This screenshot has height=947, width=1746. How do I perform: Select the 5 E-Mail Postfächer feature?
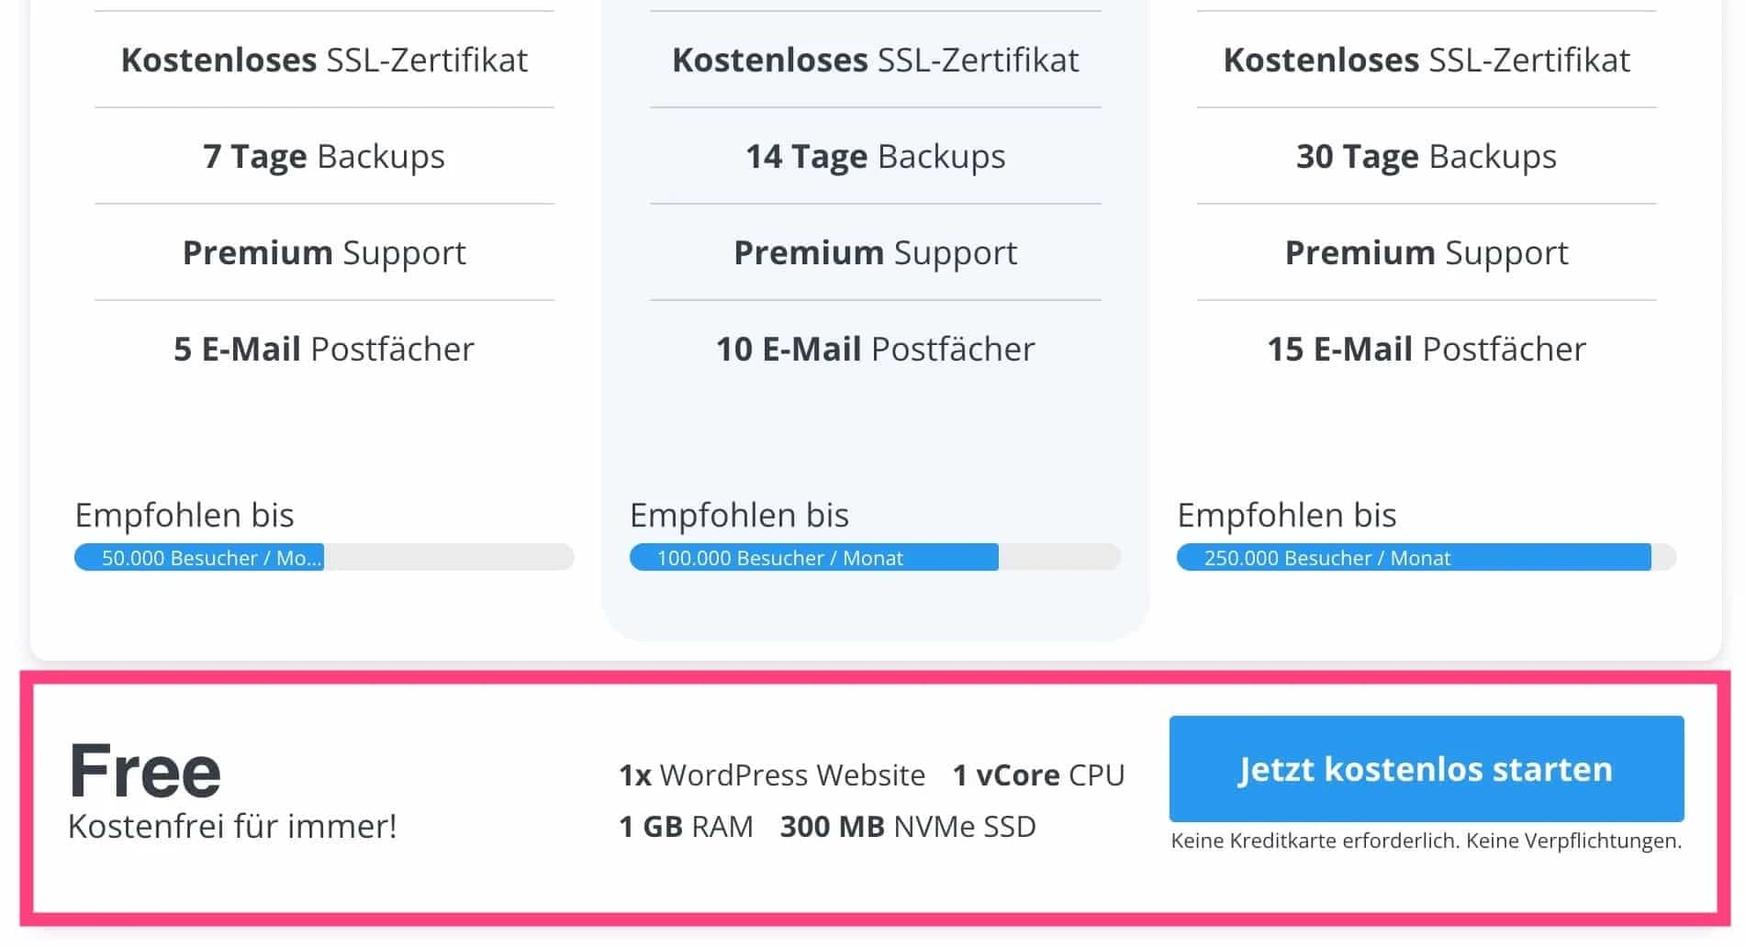tap(324, 348)
